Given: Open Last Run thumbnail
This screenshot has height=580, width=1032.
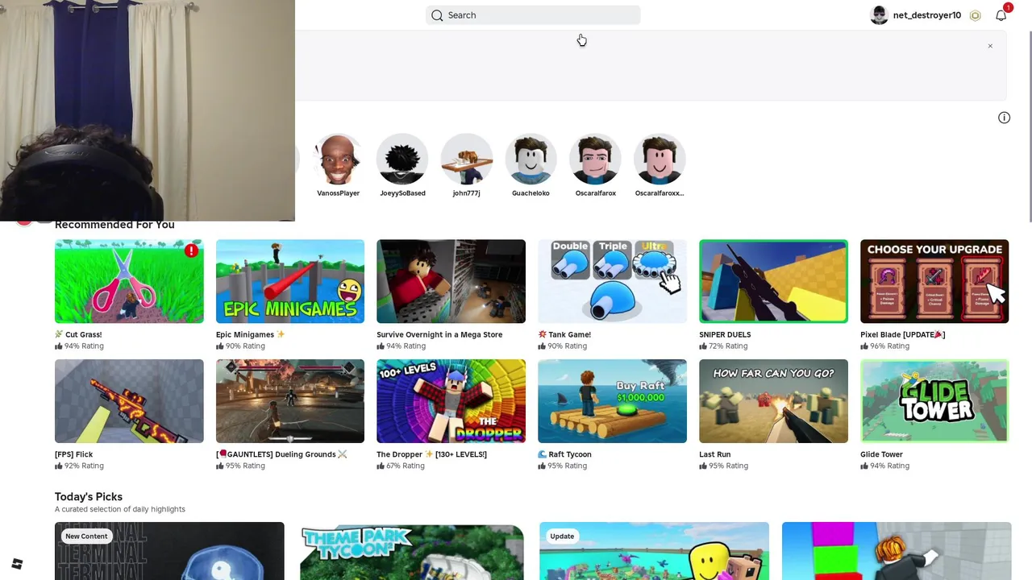Looking at the screenshot, I should [773, 401].
